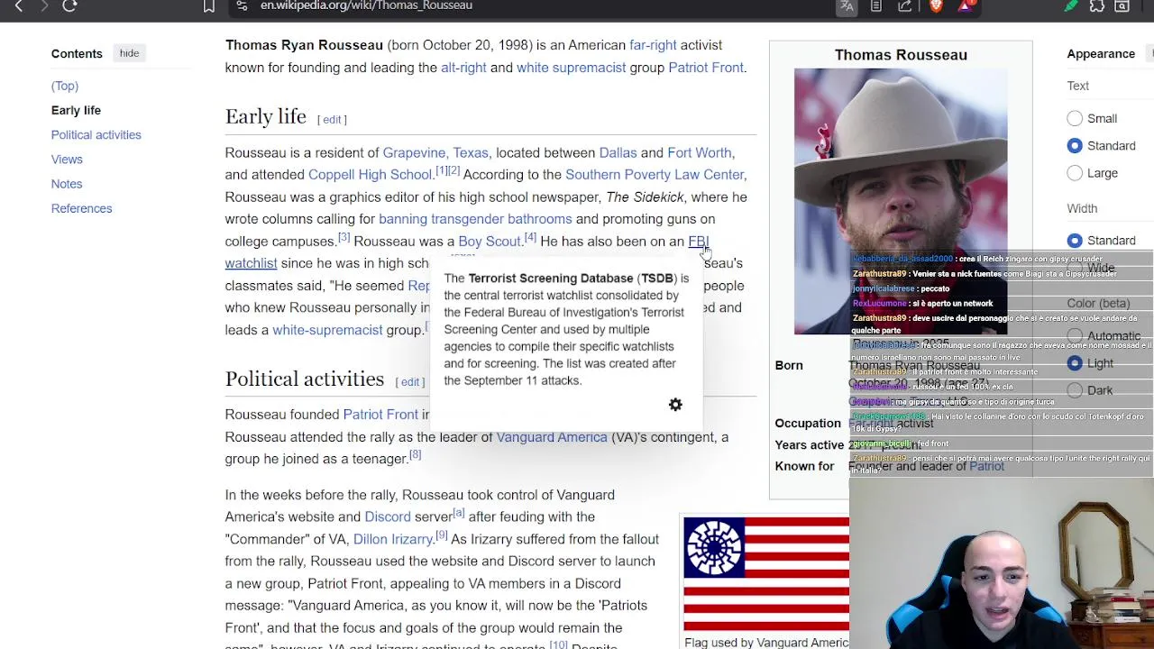Reload the page with the refresh icon
This screenshot has height=649, width=1154.
[69, 5]
